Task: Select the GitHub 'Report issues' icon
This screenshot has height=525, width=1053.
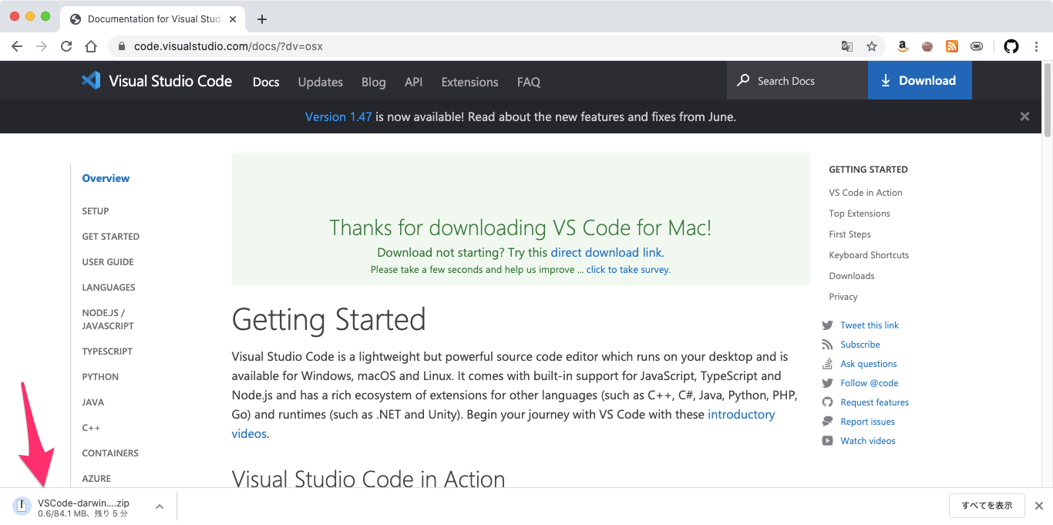Action: click(829, 421)
